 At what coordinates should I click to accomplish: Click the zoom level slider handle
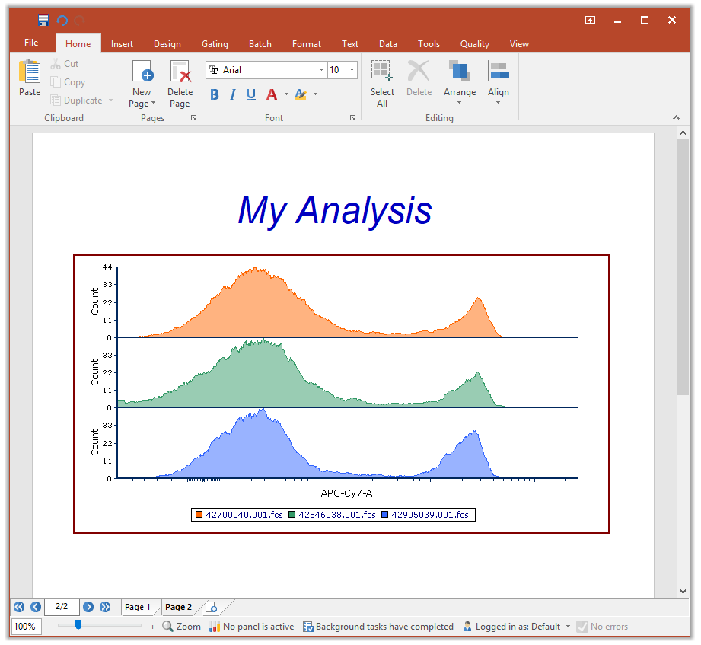click(78, 625)
